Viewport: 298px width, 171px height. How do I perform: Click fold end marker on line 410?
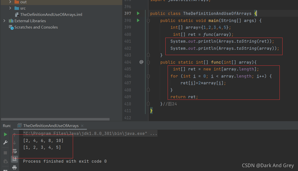click(x=148, y=104)
